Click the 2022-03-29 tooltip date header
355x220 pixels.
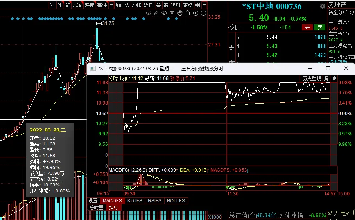[48, 130]
